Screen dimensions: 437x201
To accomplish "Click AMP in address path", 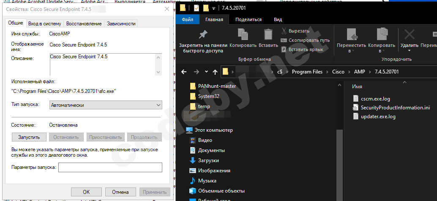I will (x=359, y=72).
